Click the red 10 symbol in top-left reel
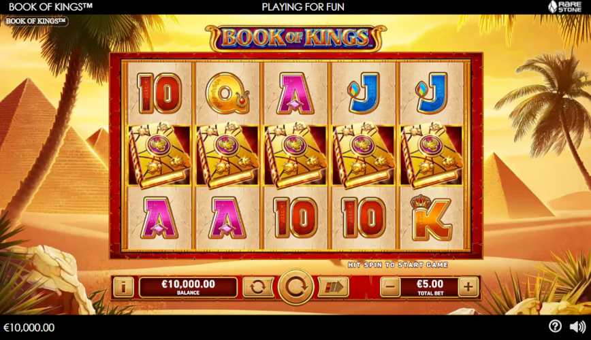Image resolution: width=591 pixels, height=340 pixels. tap(159, 93)
